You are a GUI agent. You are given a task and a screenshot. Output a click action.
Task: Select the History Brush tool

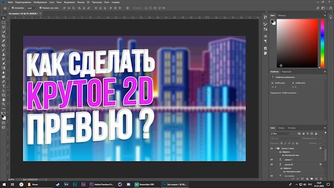[x=4, y=59]
